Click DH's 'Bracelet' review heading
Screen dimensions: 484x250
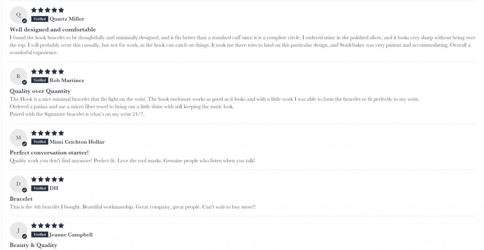click(x=21, y=199)
